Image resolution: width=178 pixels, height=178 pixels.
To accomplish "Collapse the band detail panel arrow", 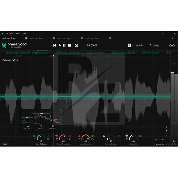I will (60, 110).
